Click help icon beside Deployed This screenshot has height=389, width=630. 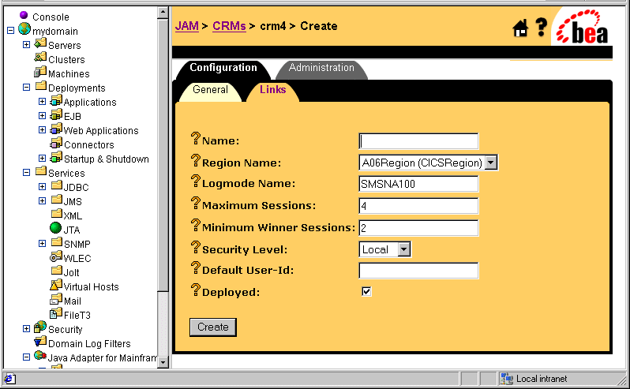pyautogui.click(x=195, y=290)
